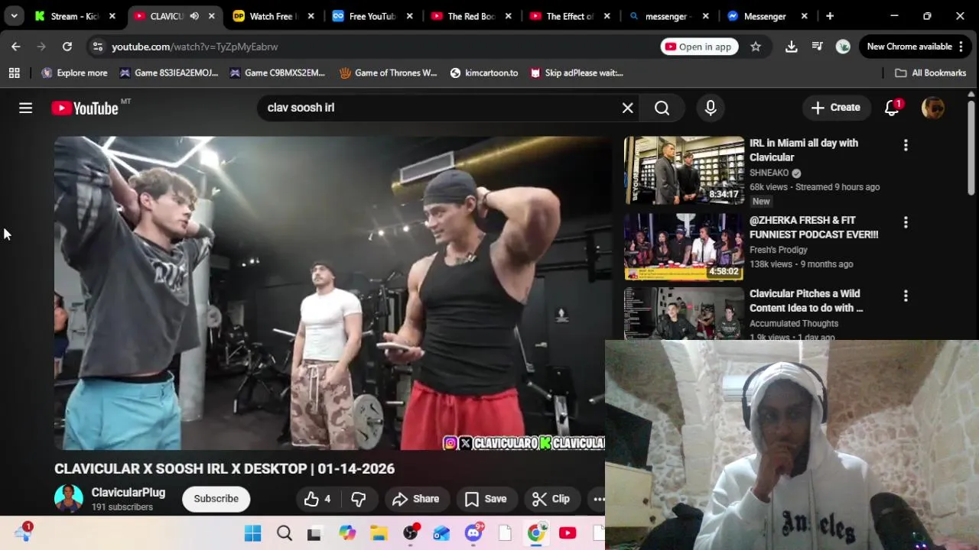Open the YouTube notifications bell
Viewport: 979px width, 550px height.
point(892,108)
